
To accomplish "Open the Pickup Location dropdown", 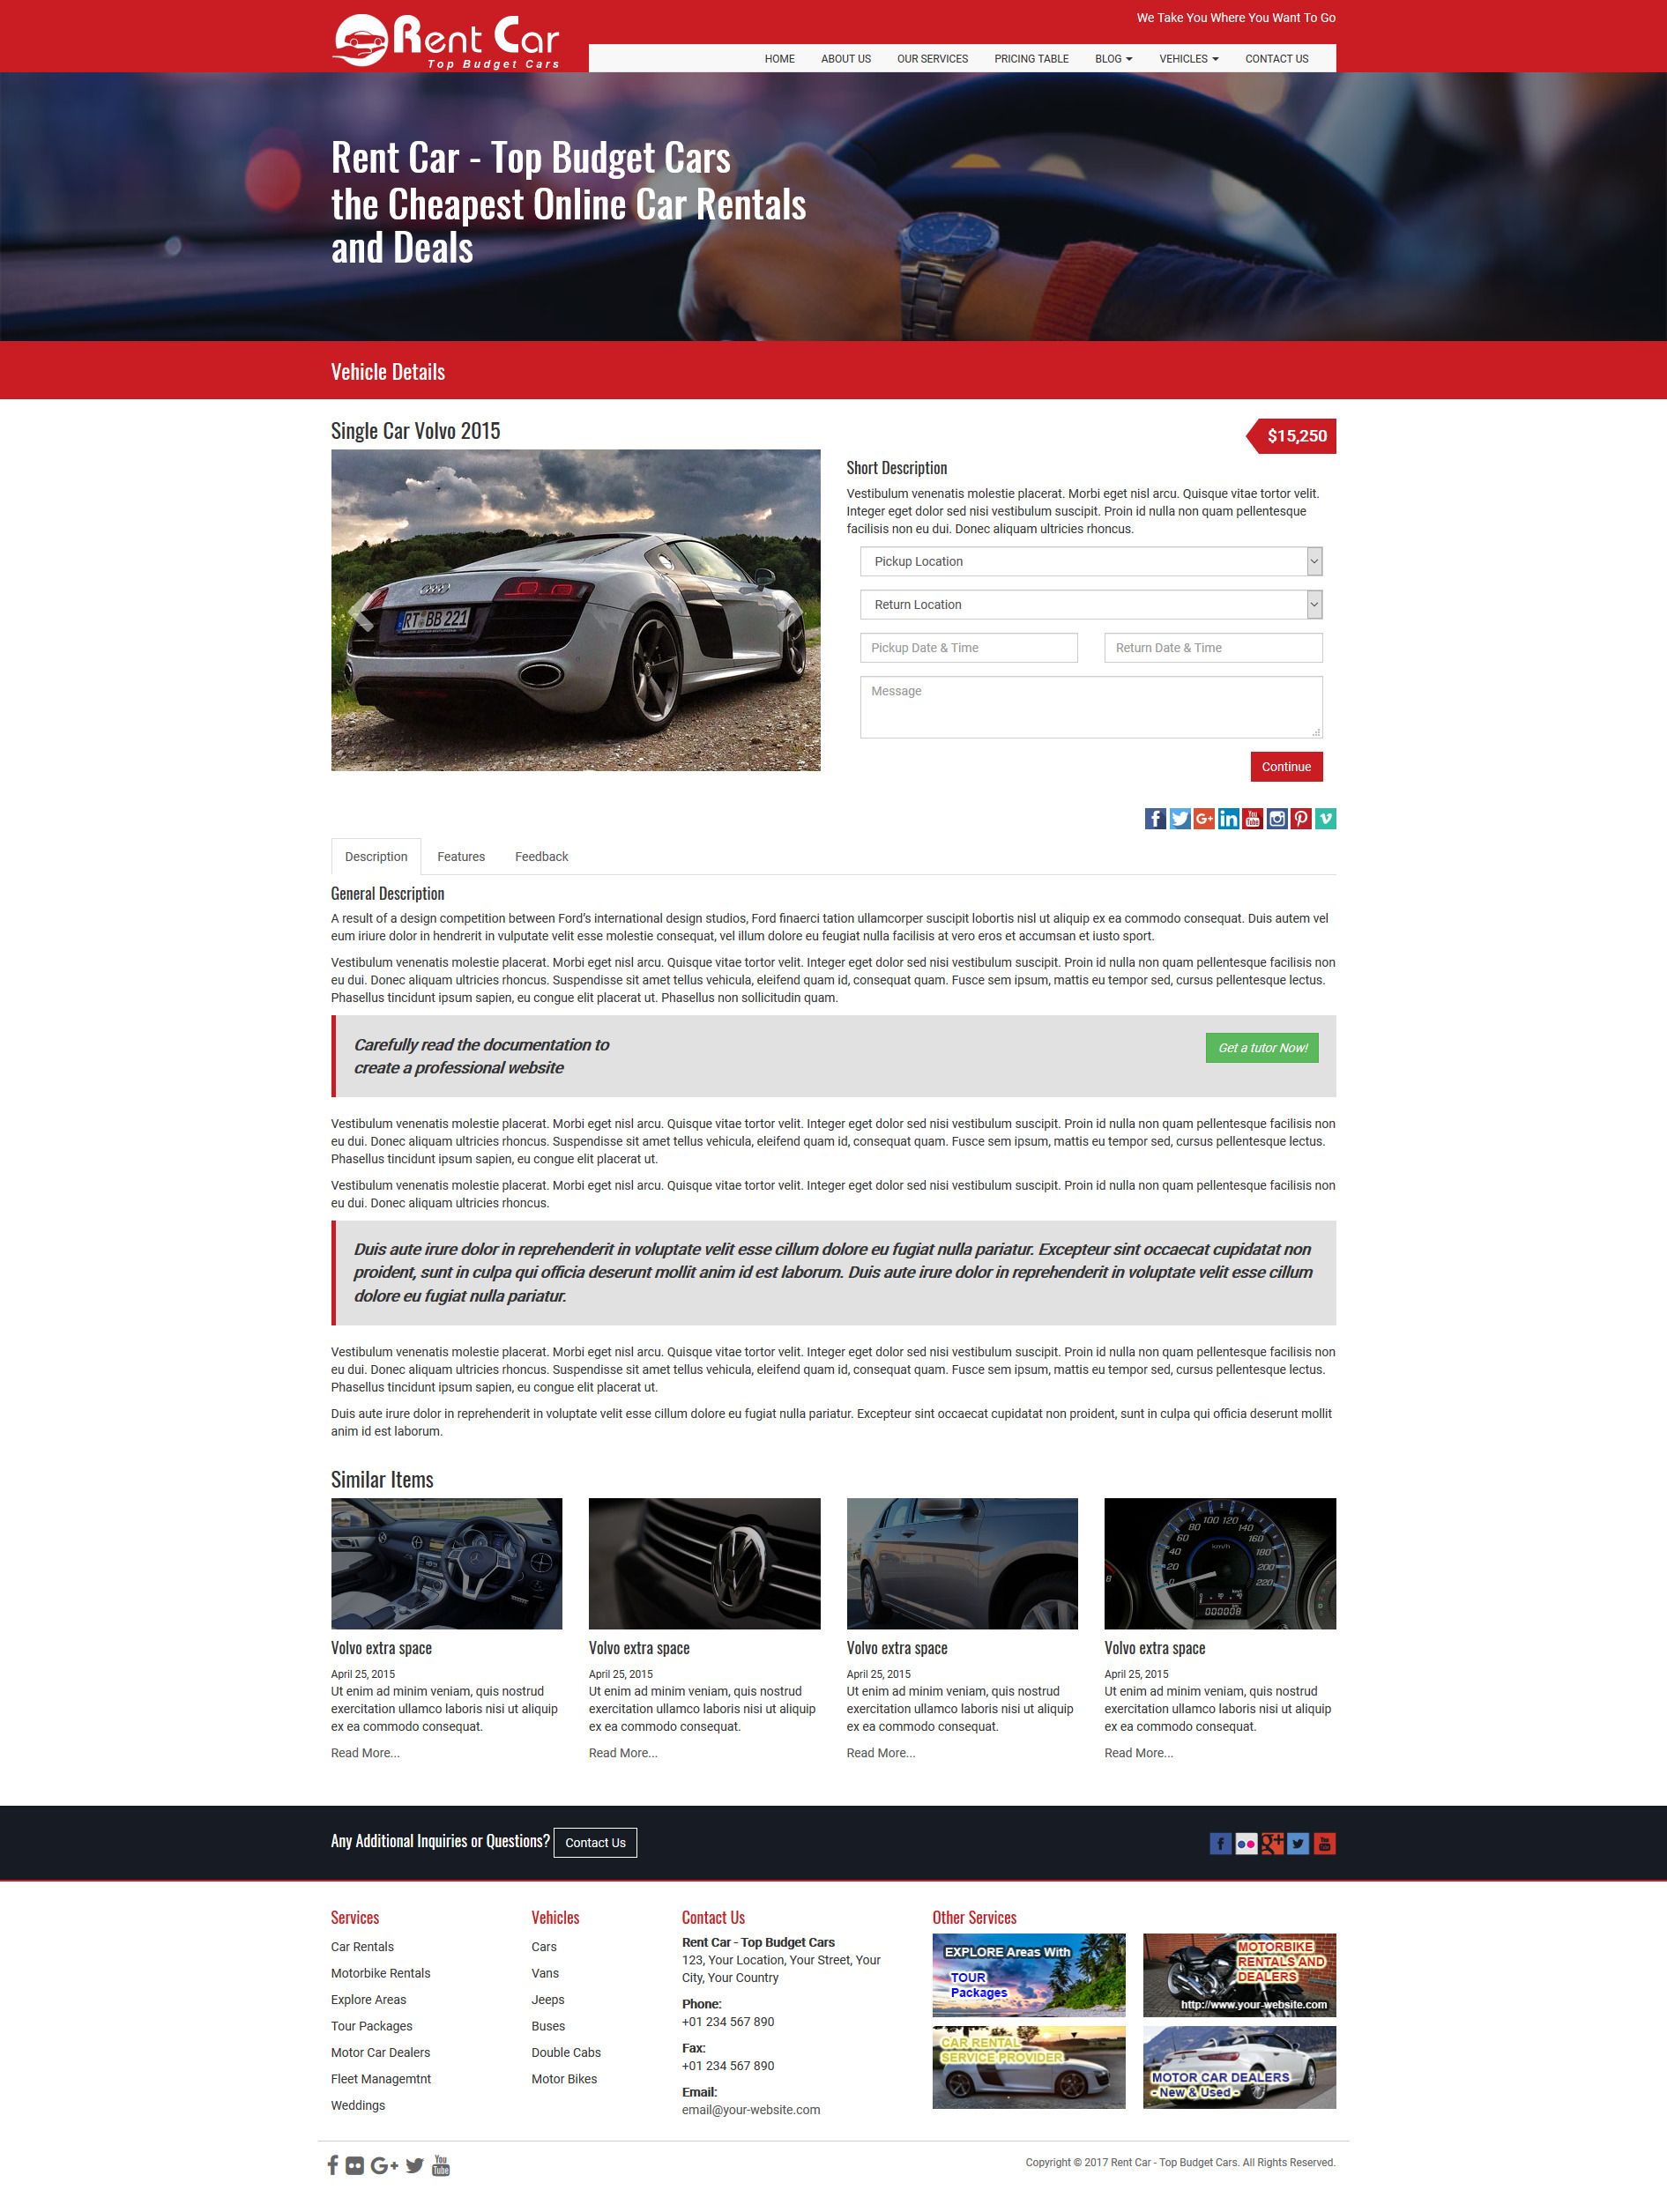I will pyautogui.click(x=1090, y=561).
